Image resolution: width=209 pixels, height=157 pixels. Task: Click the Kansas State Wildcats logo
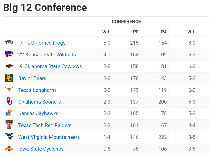click(9, 54)
